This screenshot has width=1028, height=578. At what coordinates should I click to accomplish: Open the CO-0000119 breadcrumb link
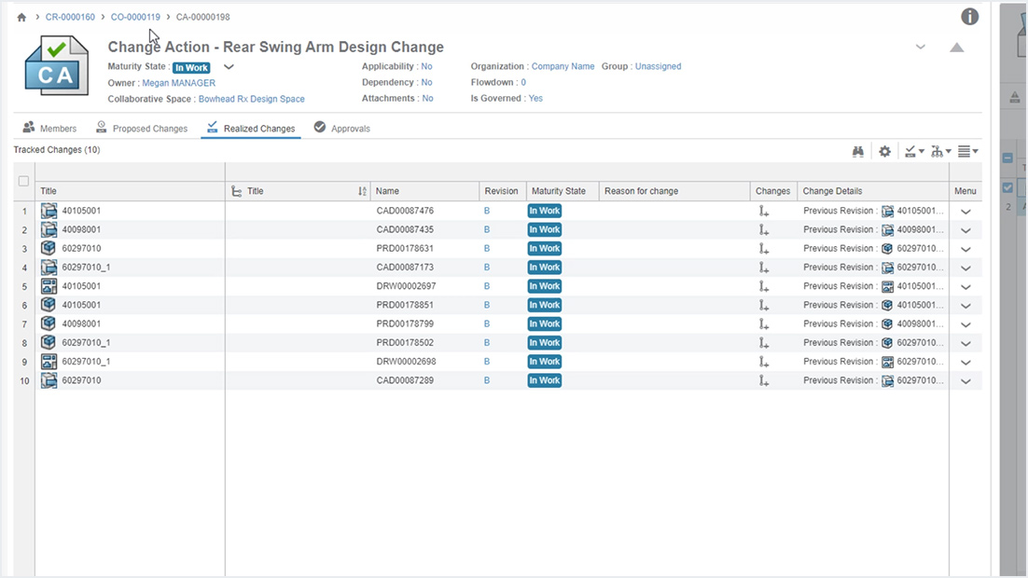135,16
